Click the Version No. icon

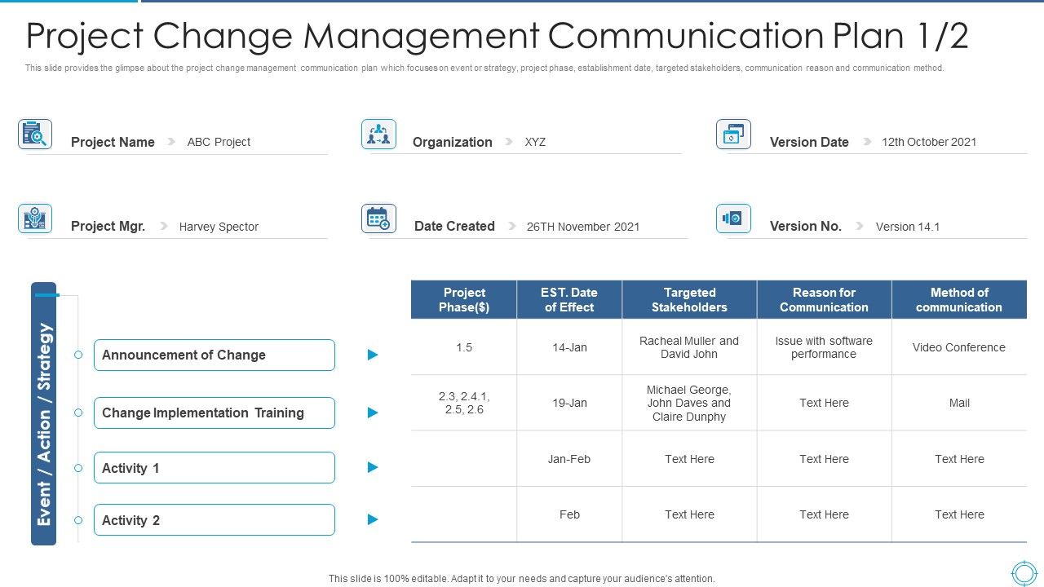[x=733, y=218]
